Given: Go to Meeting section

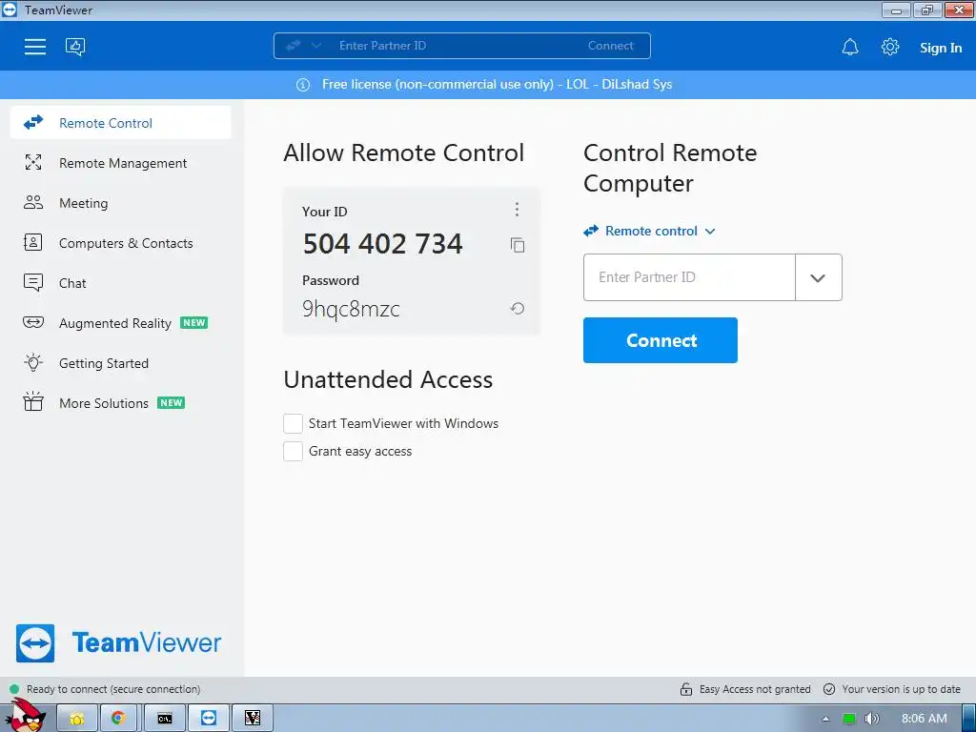Looking at the screenshot, I should pos(121,203).
